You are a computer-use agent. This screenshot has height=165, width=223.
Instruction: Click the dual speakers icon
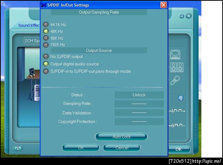point(177,67)
